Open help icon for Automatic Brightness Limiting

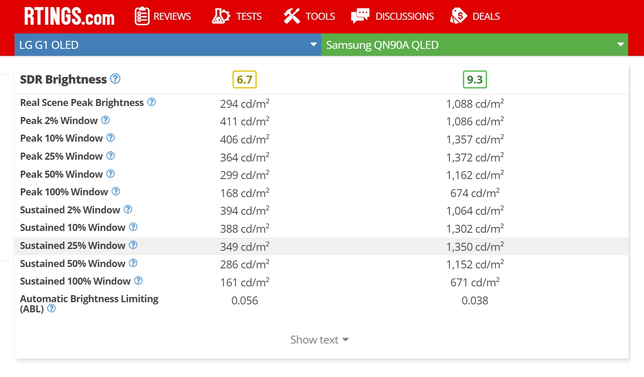pyautogui.click(x=51, y=308)
